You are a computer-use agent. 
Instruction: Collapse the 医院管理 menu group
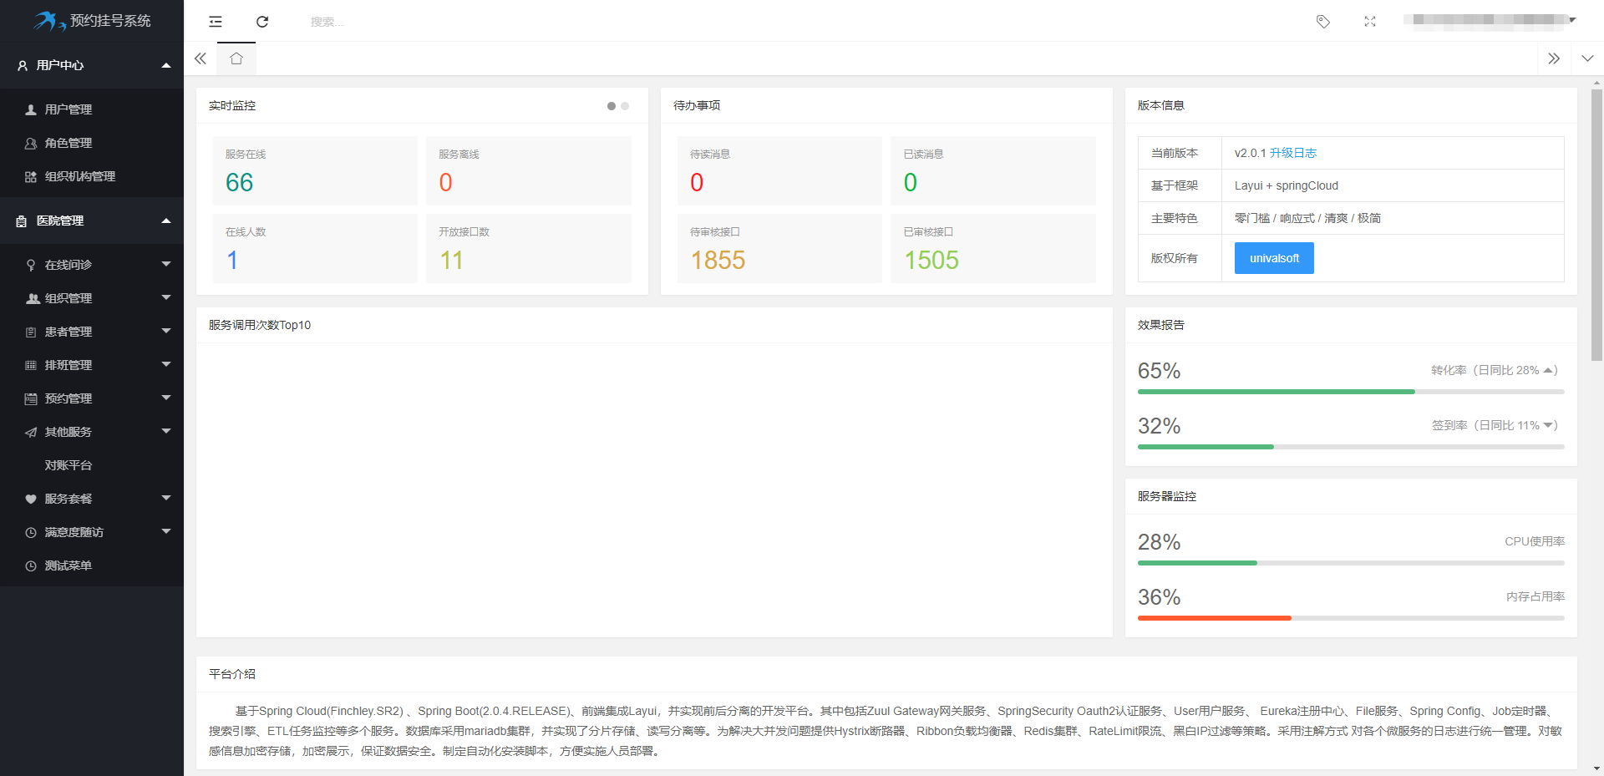92,221
